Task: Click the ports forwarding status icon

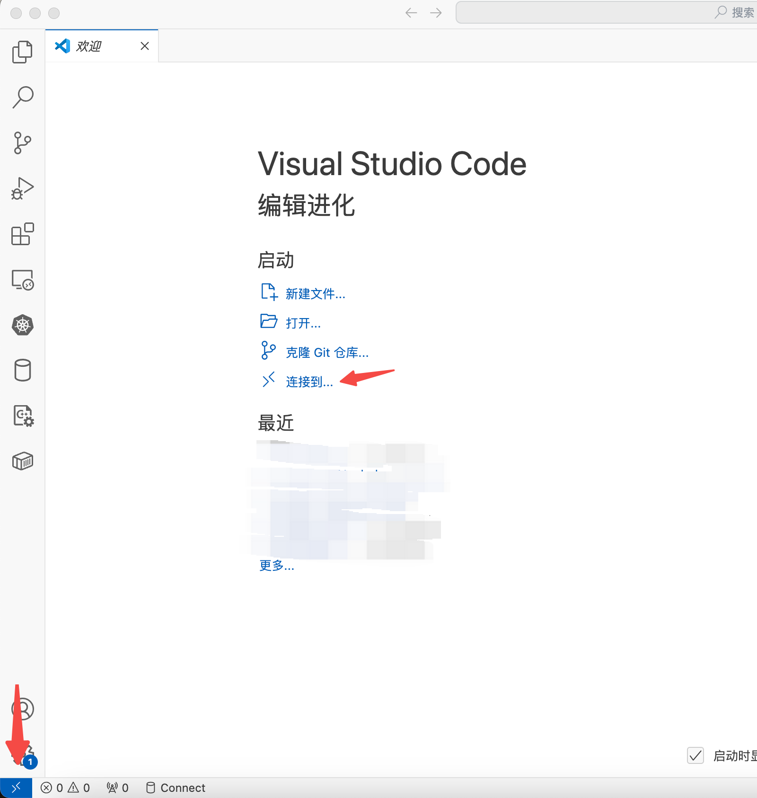Action: 116,788
